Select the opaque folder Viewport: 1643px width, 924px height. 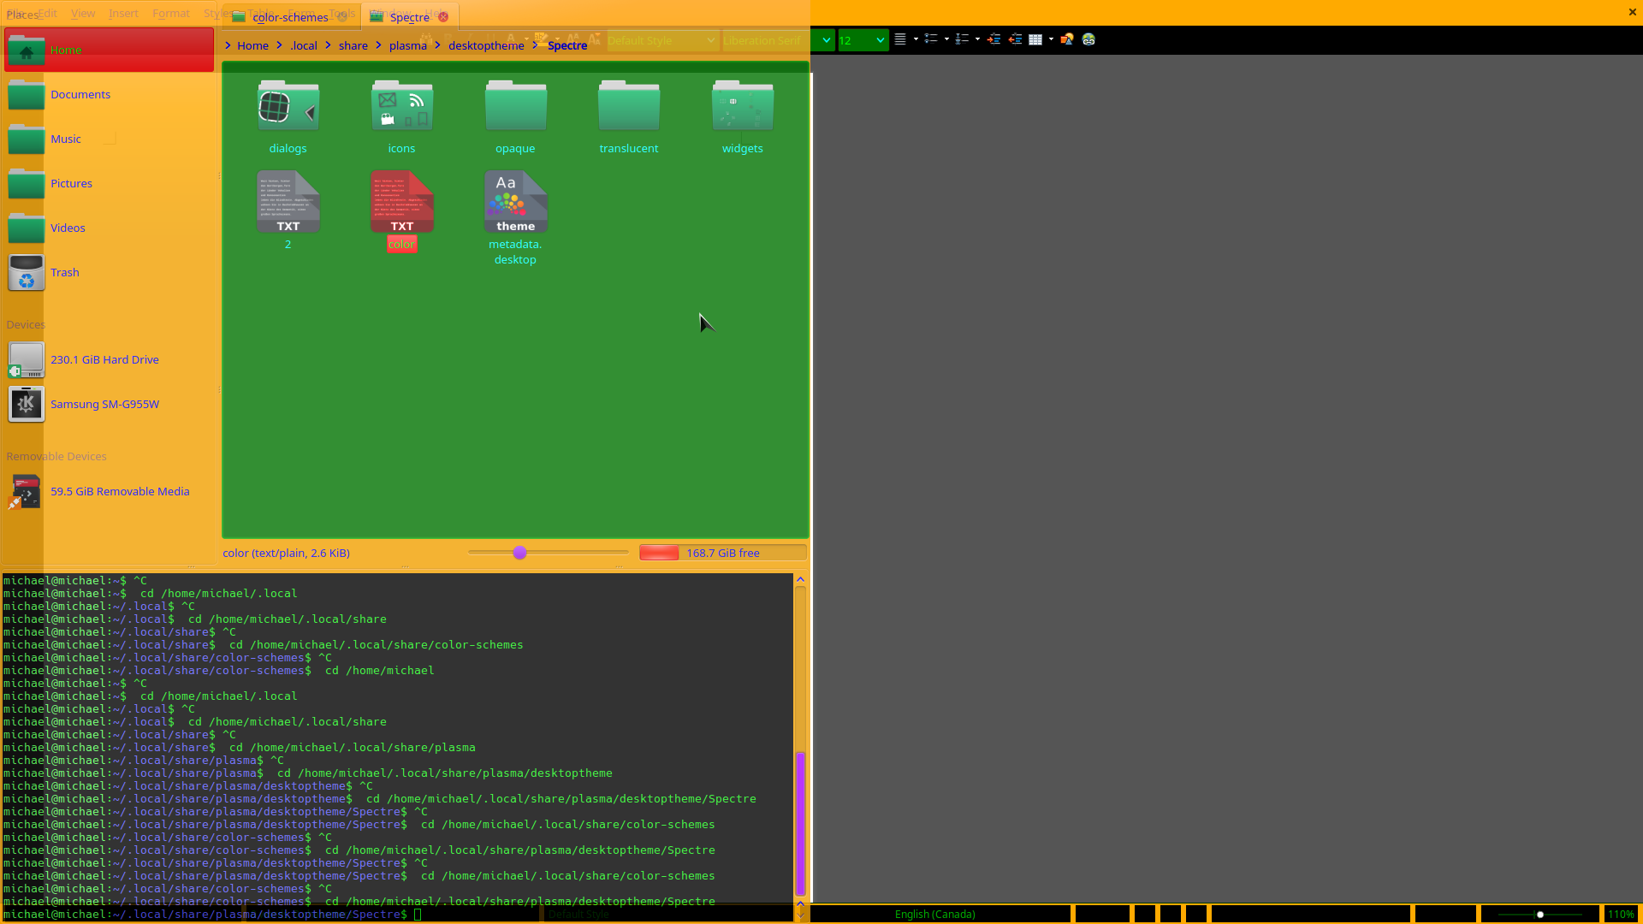515,117
